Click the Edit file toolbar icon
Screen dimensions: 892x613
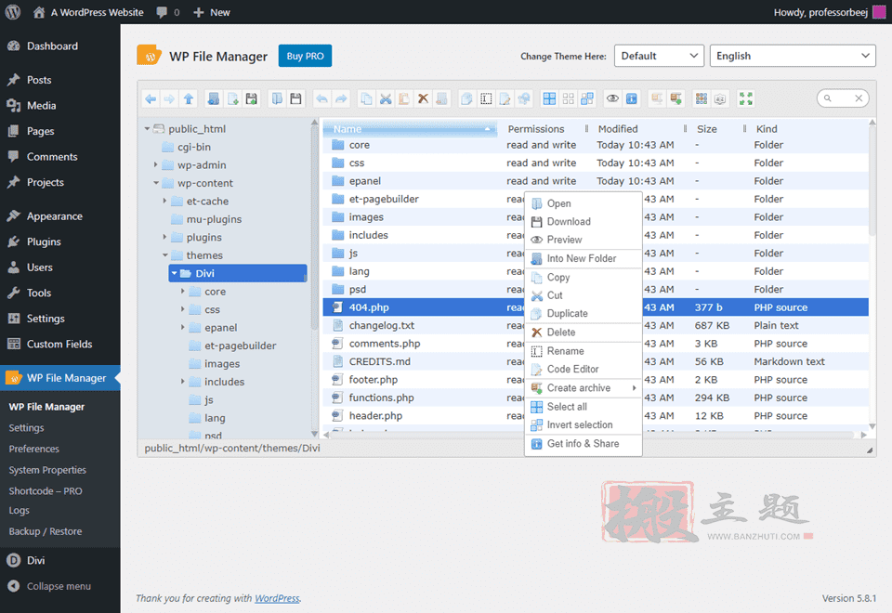point(505,99)
